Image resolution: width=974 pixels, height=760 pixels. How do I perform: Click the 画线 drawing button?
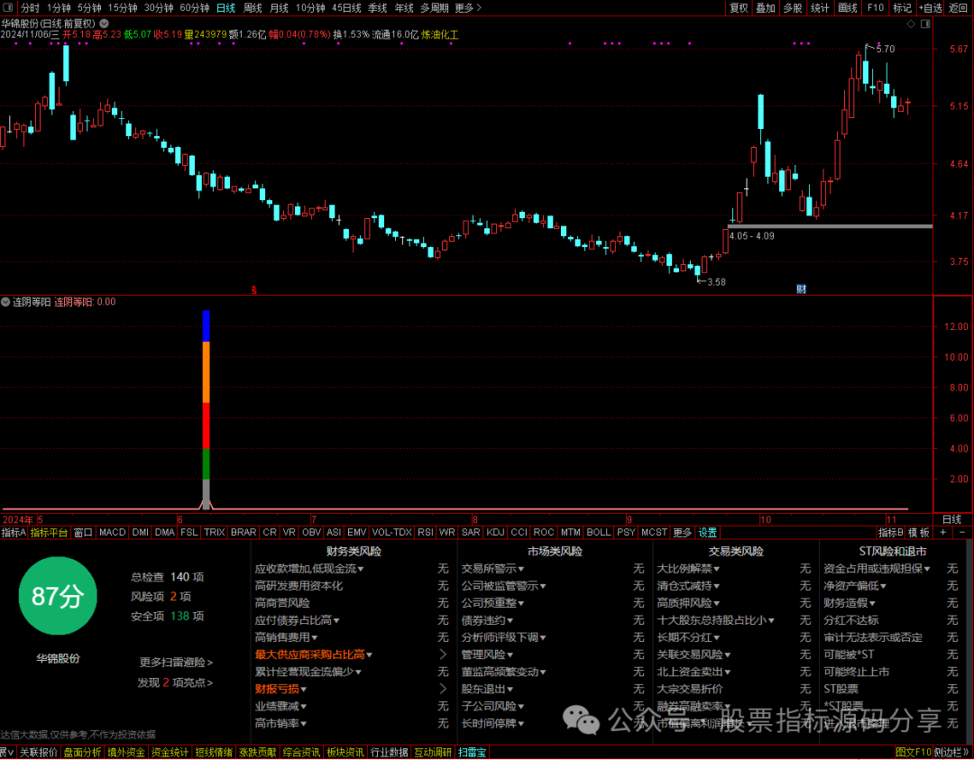(x=847, y=8)
